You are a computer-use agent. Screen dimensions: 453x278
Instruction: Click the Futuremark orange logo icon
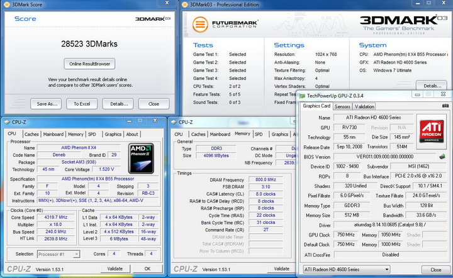coord(200,25)
